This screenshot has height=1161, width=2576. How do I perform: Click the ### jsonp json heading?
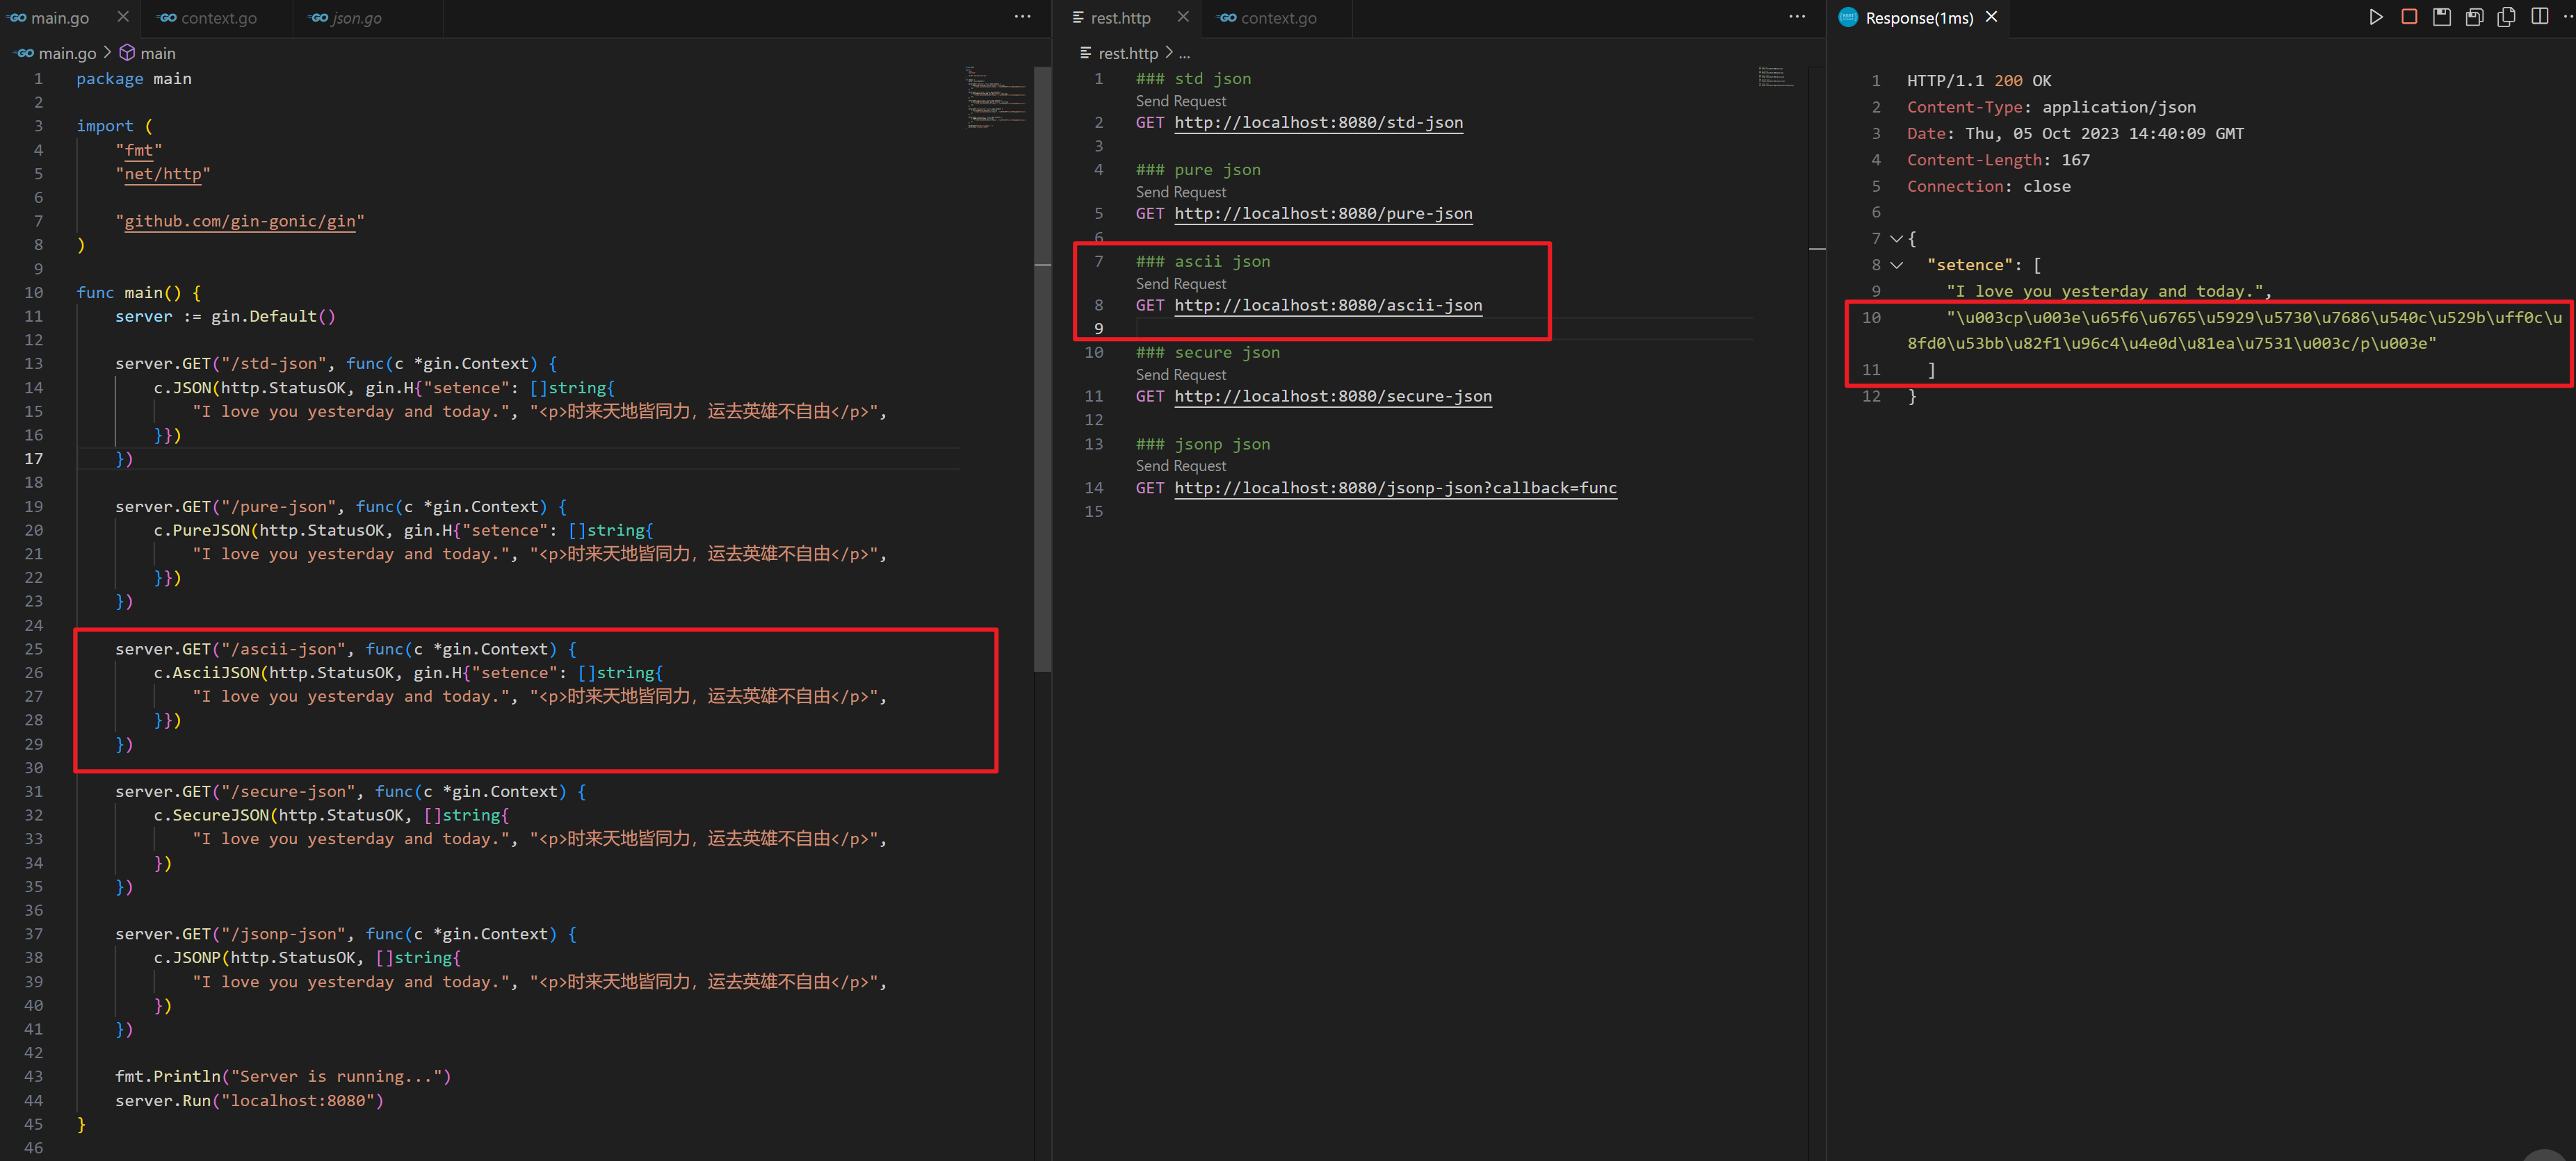(1202, 445)
